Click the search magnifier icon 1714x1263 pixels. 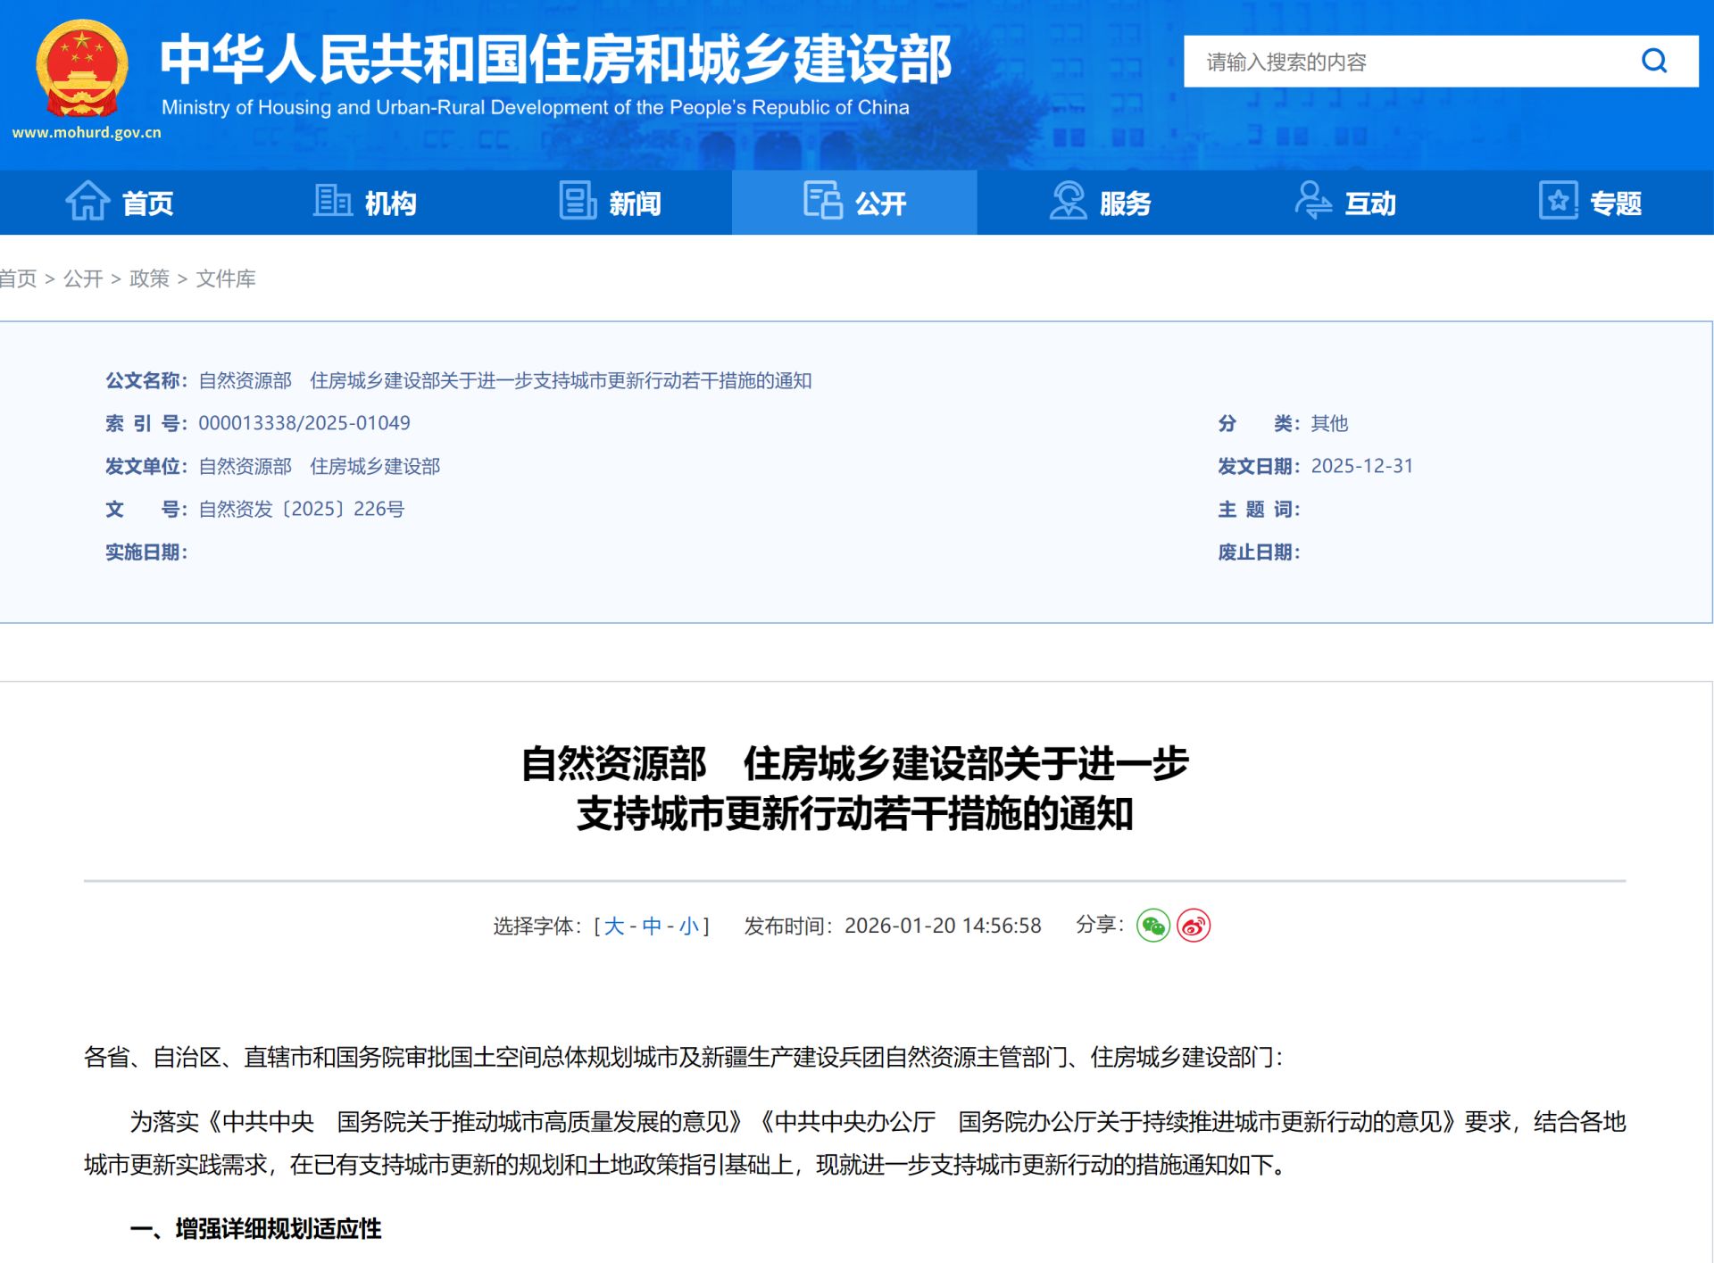point(1654,62)
